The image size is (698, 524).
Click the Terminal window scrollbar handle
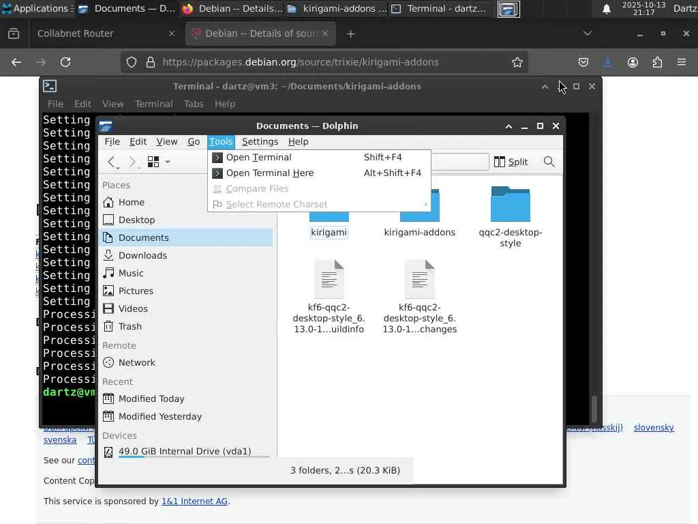click(594, 409)
